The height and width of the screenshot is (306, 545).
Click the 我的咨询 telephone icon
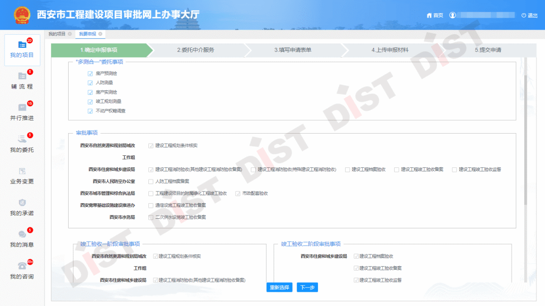coord(22,266)
